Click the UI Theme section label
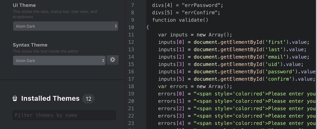 click(x=24, y=5)
